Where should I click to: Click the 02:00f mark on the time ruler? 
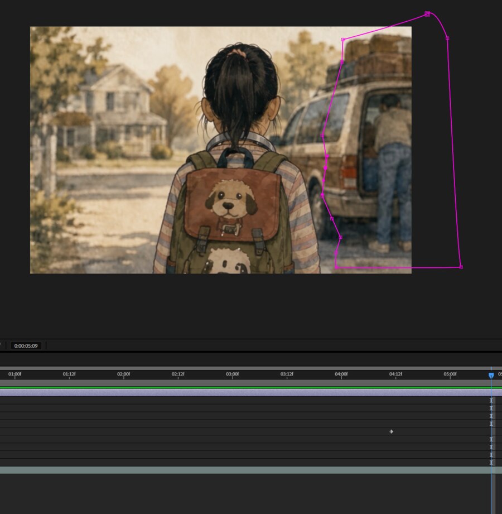click(x=123, y=374)
